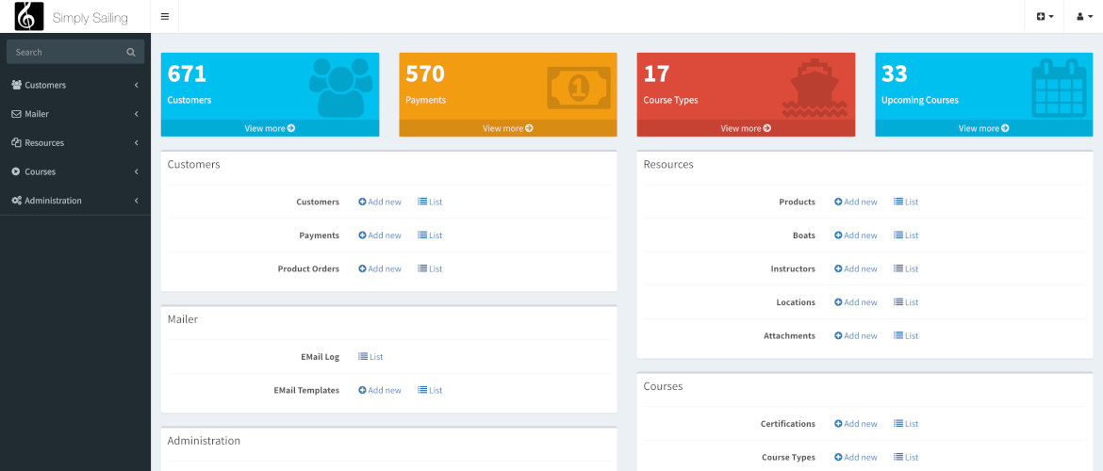This screenshot has width=1103, height=471.
Task: Open Resources in the sidebar menu
Action: [75, 142]
